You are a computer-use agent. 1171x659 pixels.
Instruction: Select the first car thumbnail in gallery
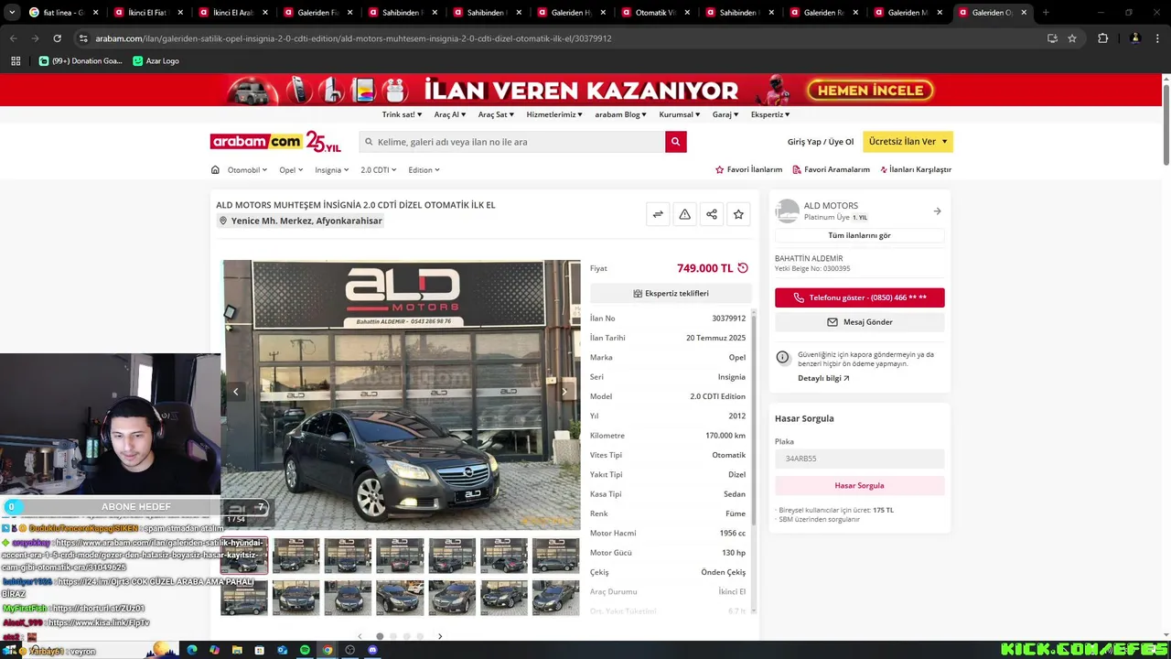point(244,556)
